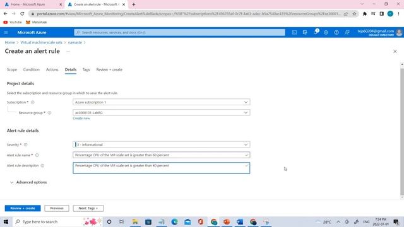Switch to the Condition tab
Screen dimensions: 404x227
[32, 69]
